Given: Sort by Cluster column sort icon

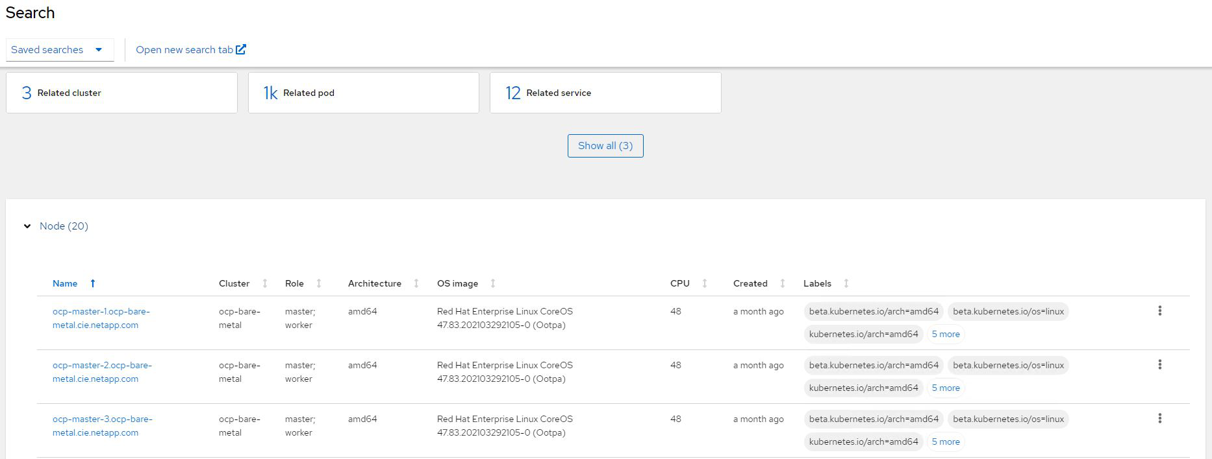Looking at the screenshot, I should point(265,283).
